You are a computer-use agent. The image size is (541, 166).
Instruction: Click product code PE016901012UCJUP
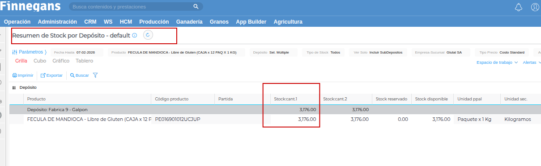point(177,119)
